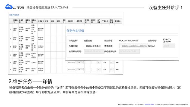Viewport: 190px width, 107px height.
Task: Click the 执行结束时间 field
Action: click(129, 51)
